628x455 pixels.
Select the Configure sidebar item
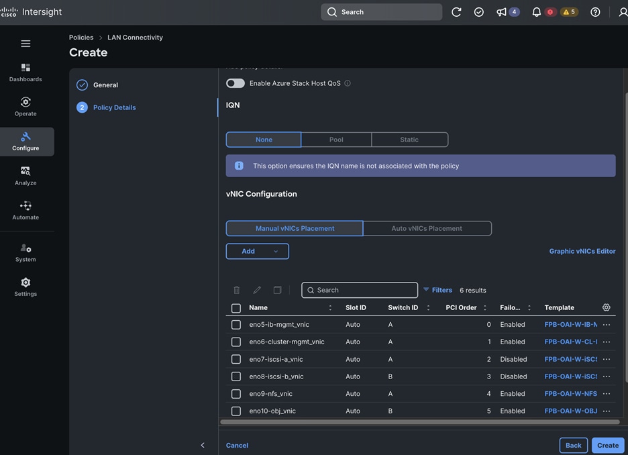(x=25, y=142)
